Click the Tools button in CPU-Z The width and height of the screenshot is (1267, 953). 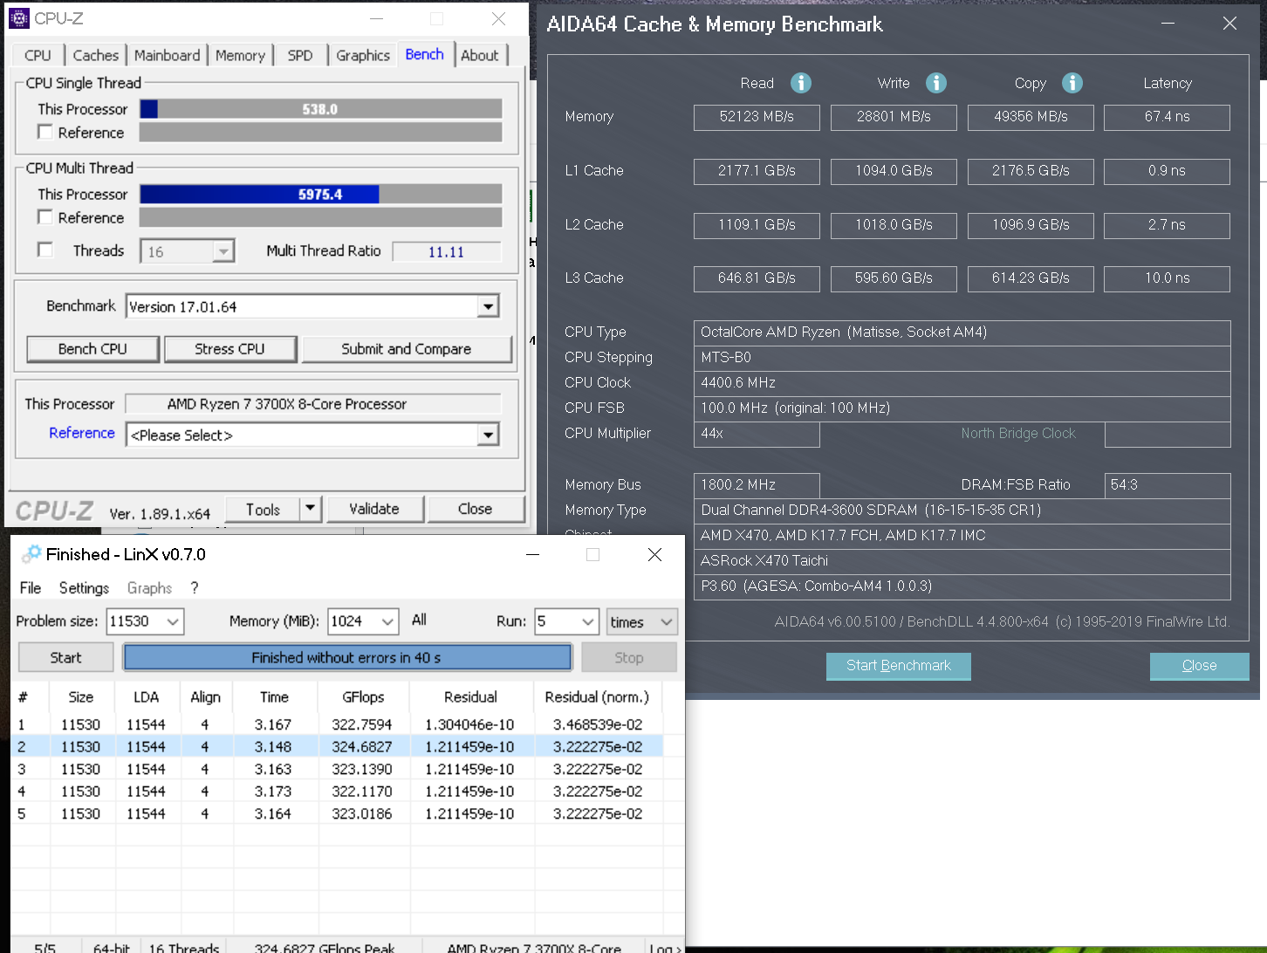click(263, 509)
